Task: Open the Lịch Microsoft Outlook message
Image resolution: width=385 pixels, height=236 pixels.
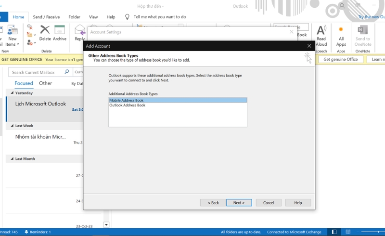Action: point(45,109)
